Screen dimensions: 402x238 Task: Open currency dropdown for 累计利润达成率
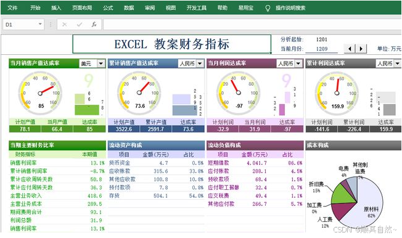coord(398,64)
